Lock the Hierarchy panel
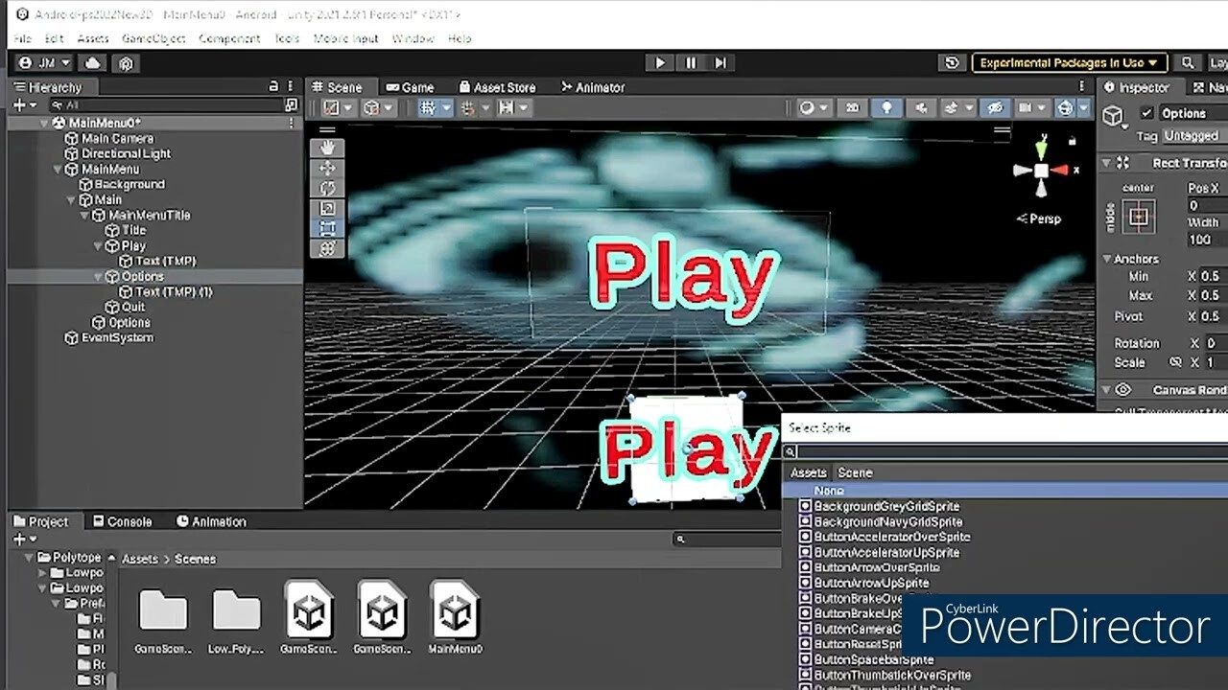 [273, 87]
